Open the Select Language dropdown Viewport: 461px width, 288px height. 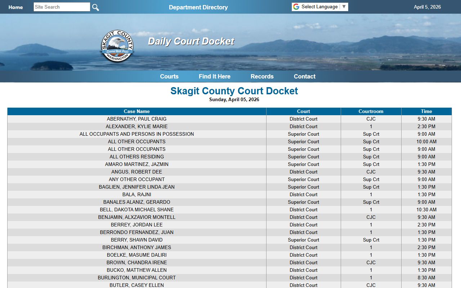point(320,7)
